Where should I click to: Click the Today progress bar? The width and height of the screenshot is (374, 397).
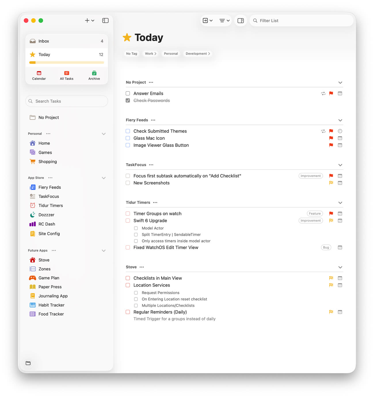(x=66, y=62)
